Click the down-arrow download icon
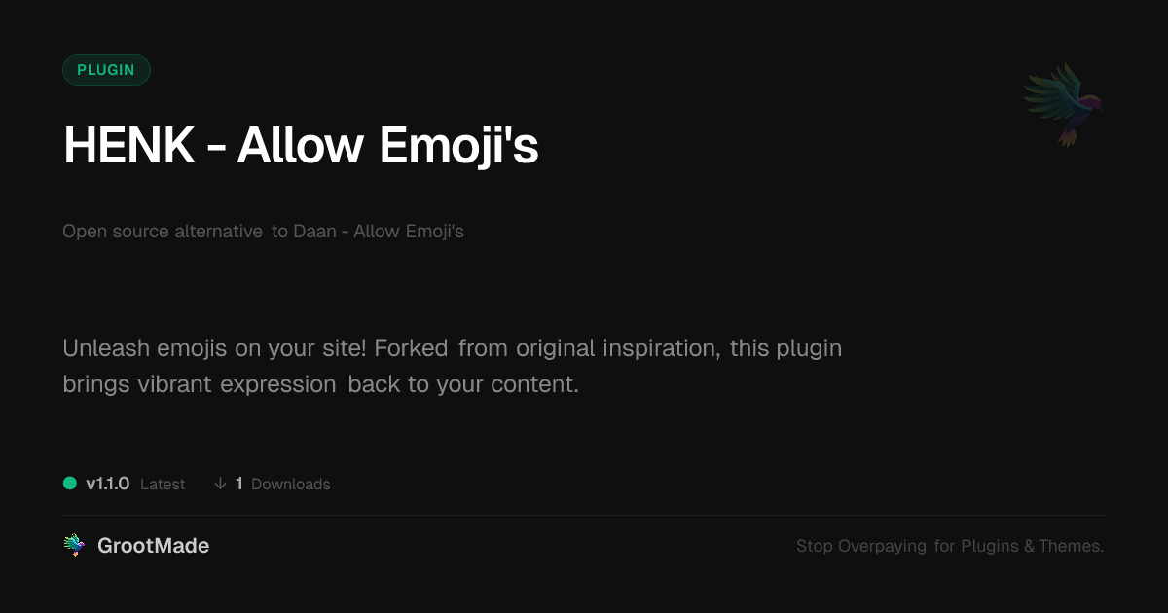1168x613 pixels. click(x=220, y=484)
